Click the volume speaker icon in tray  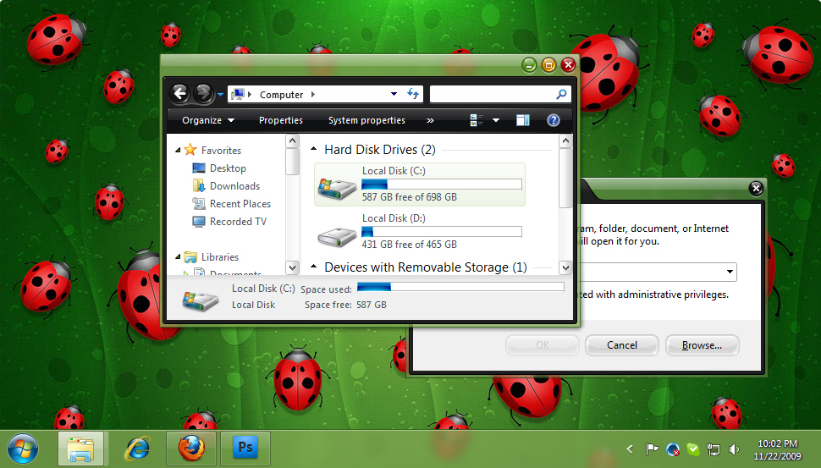pyautogui.click(x=734, y=449)
